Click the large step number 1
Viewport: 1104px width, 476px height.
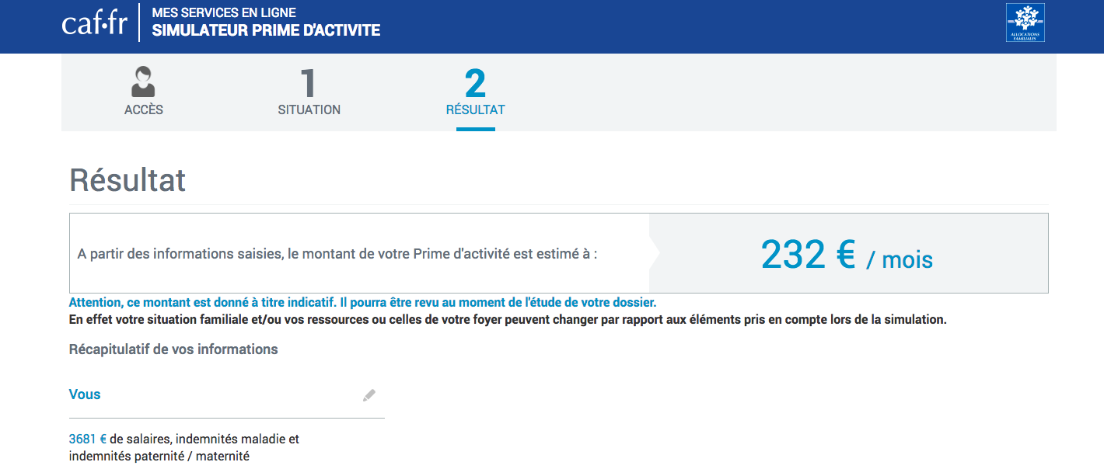click(x=309, y=84)
